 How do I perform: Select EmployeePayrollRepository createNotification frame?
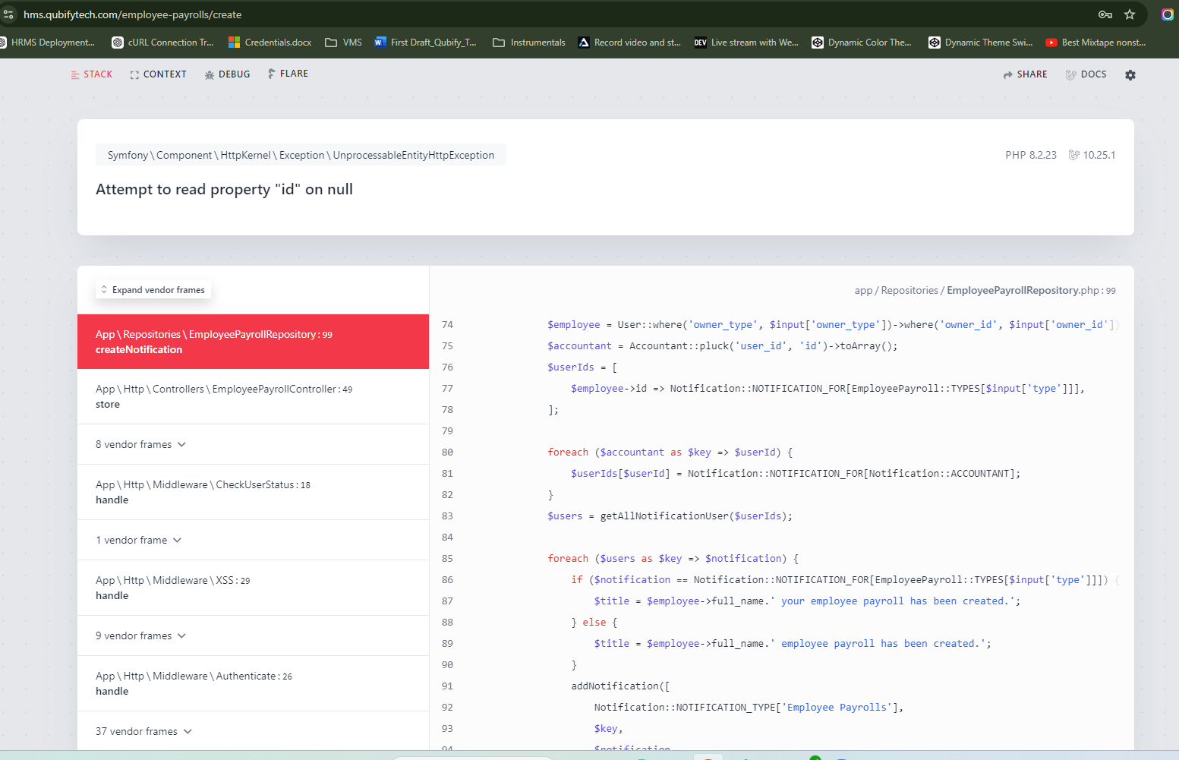tap(253, 342)
